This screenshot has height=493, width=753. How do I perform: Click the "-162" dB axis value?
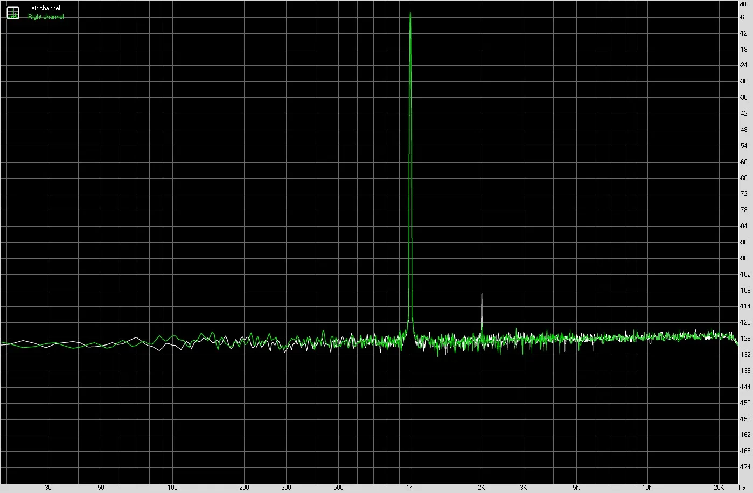click(745, 435)
